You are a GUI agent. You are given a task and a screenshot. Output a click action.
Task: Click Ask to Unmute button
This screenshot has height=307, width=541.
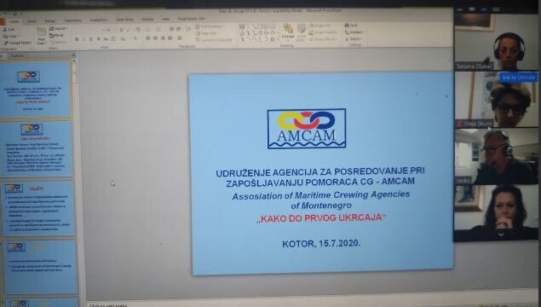(x=519, y=78)
